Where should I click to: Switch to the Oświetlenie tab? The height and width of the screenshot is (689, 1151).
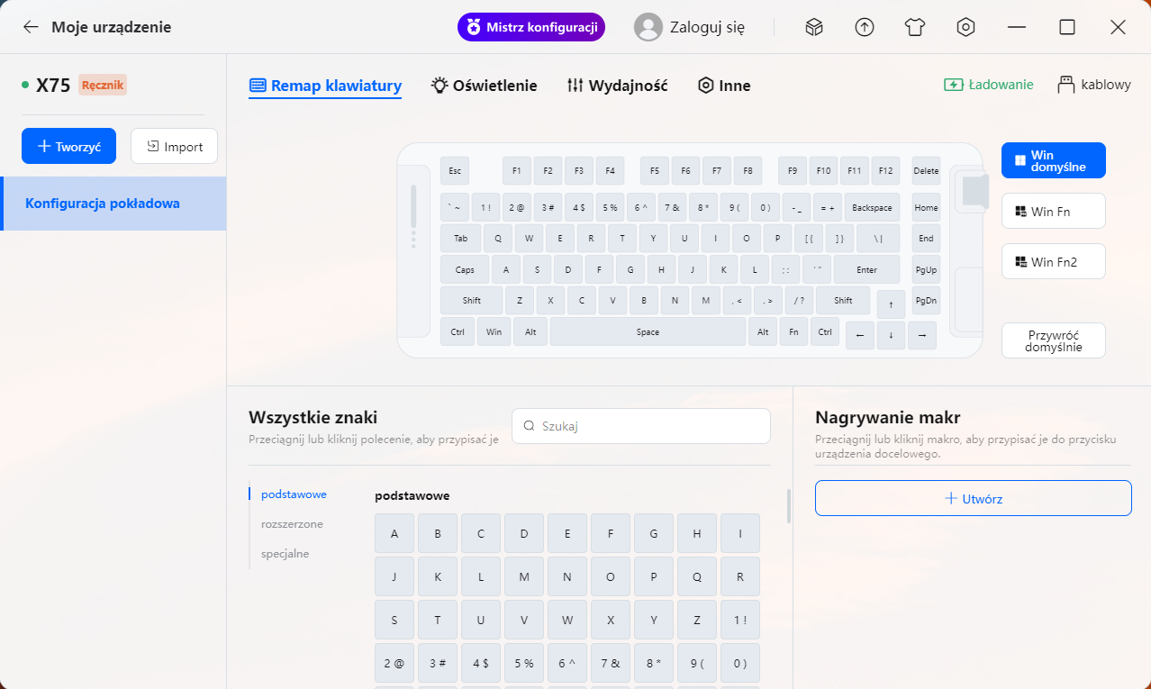[x=484, y=86]
